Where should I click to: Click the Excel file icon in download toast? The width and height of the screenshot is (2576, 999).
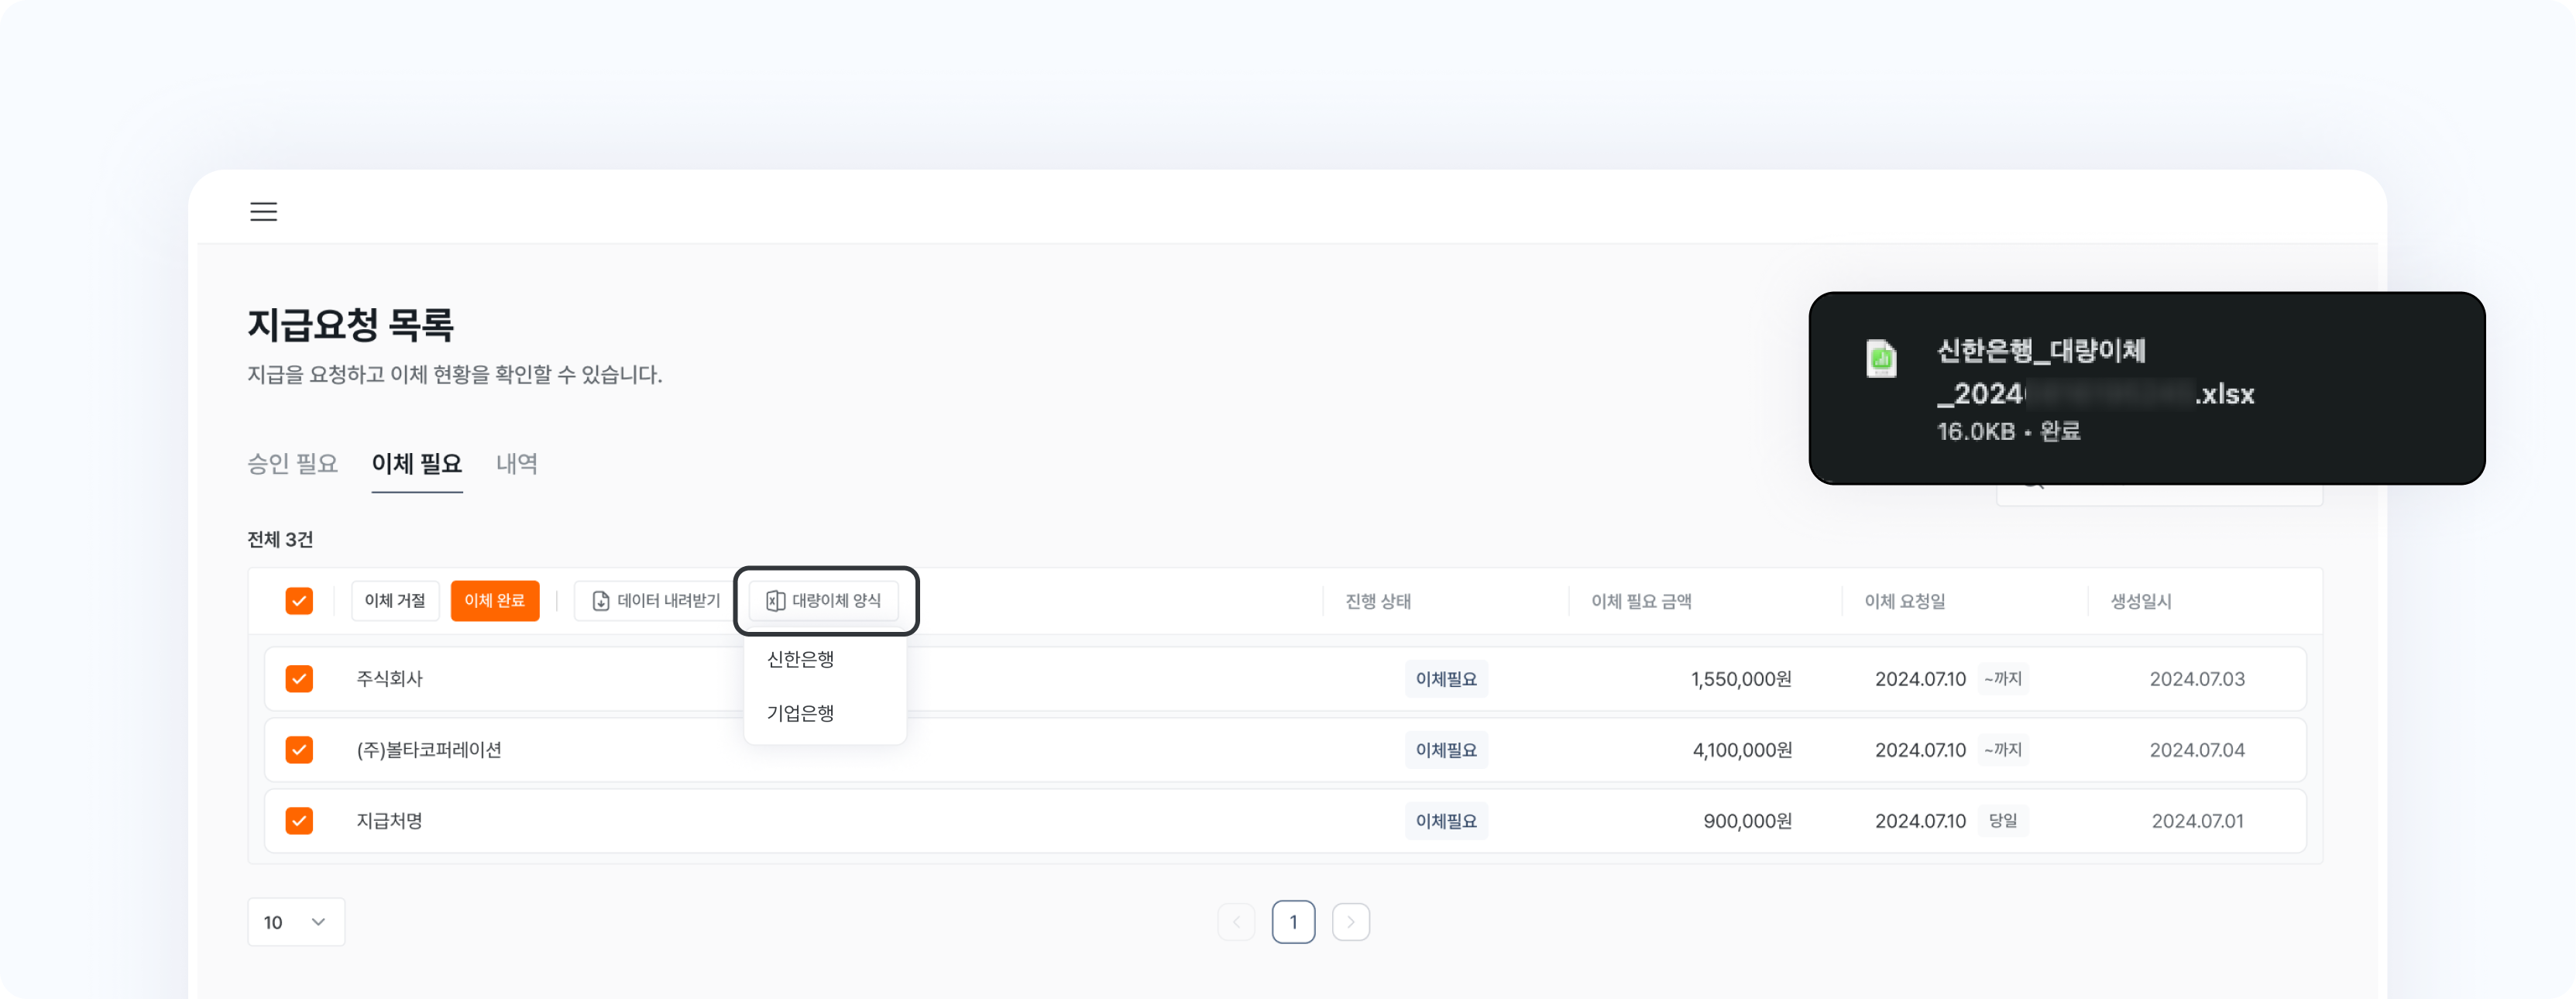1881,359
